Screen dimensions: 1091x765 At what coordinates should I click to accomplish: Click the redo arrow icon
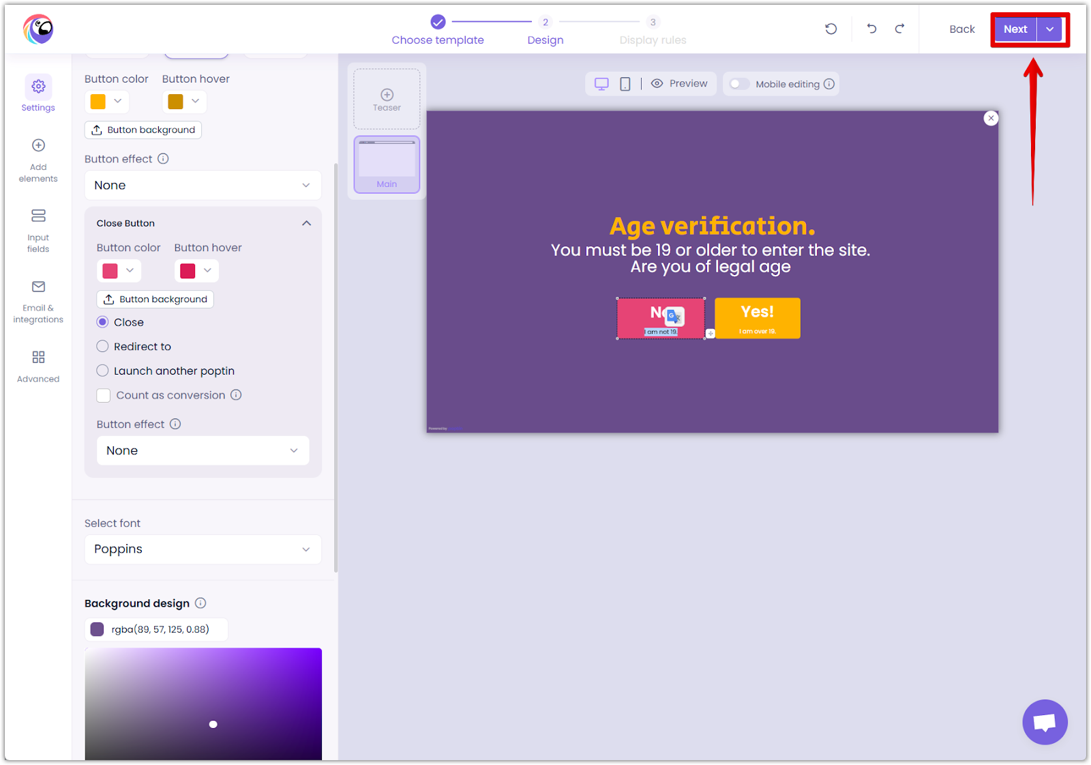coord(899,29)
